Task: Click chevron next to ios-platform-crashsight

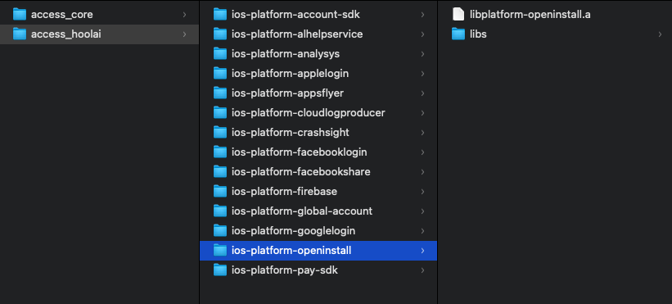Action: (422, 133)
